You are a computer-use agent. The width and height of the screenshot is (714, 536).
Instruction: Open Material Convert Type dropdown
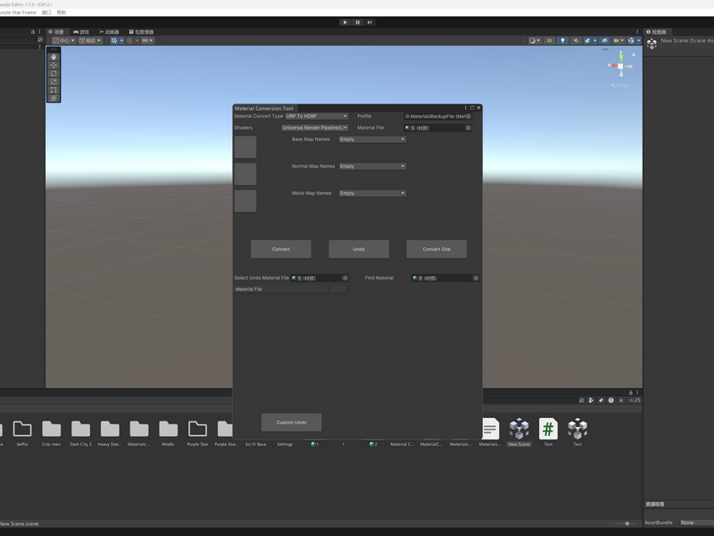(317, 116)
